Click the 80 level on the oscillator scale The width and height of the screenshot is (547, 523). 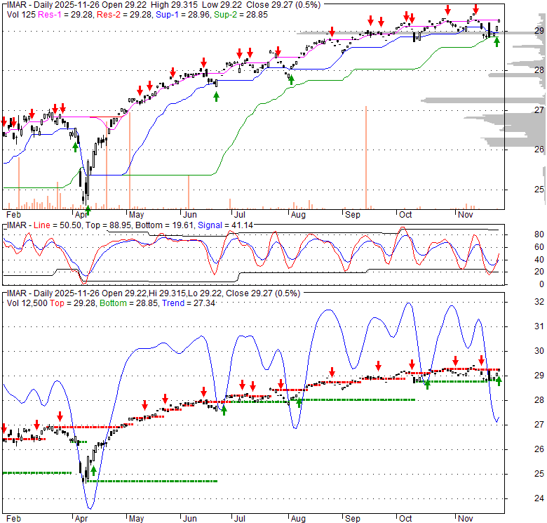tap(520, 234)
